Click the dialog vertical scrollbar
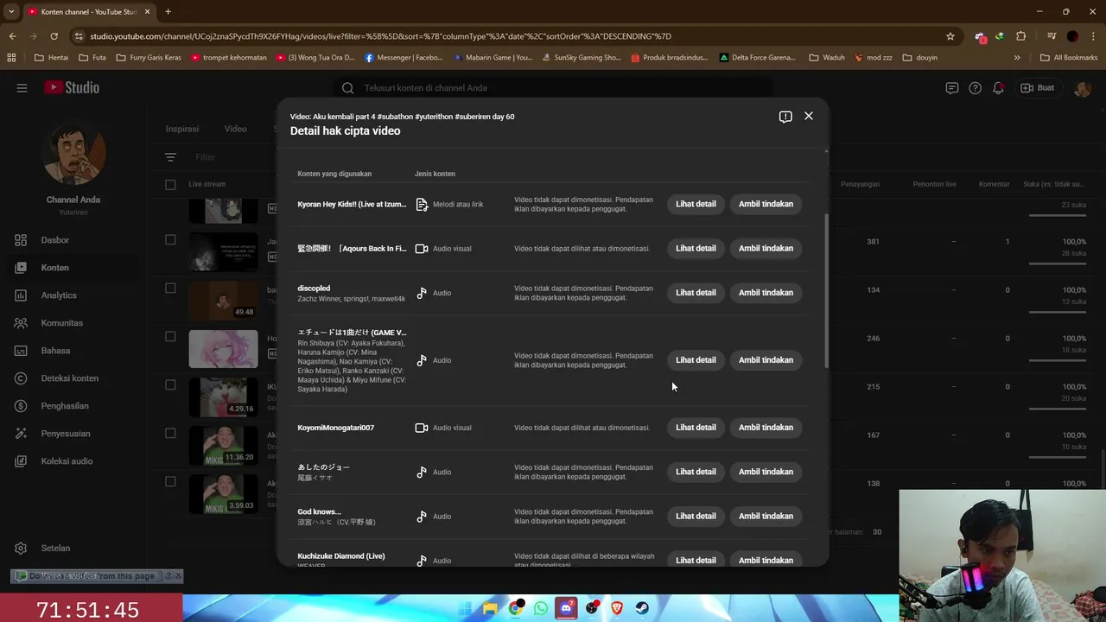 point(827,291)
